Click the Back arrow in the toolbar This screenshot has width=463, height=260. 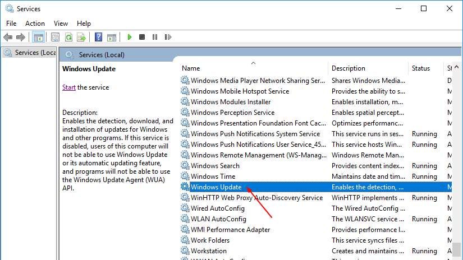click(x=8, y=38)
